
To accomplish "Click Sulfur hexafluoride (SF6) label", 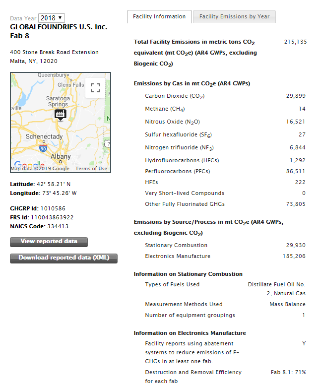I will [x=178, y=135].
